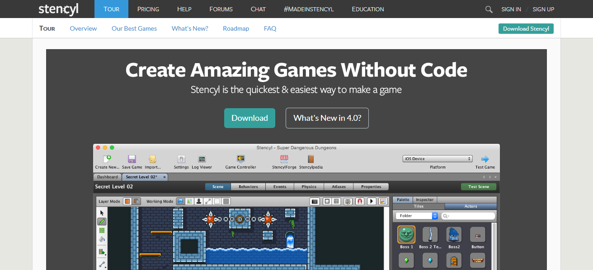Open the Physics tab

309,187
